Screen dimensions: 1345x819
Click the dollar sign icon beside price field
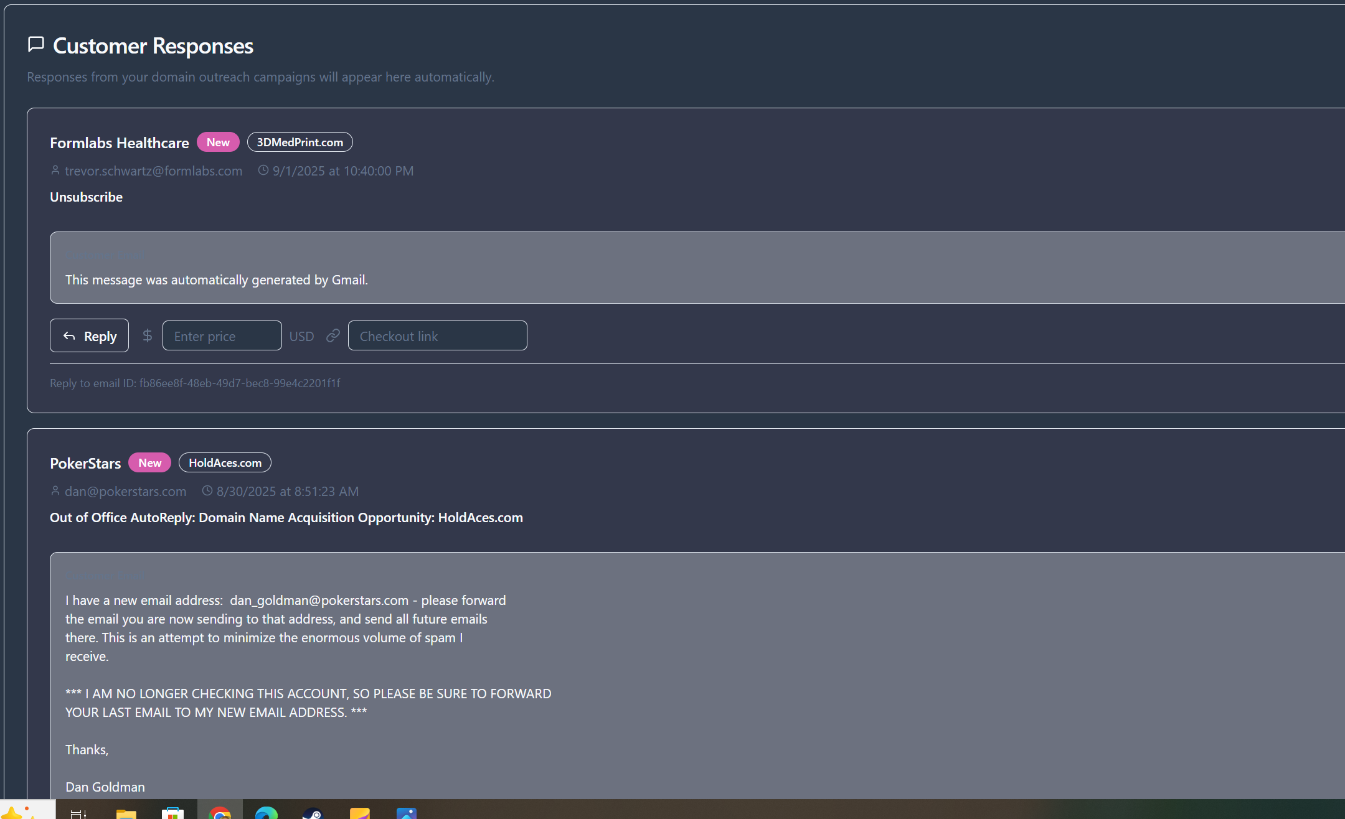coord(147,336)
